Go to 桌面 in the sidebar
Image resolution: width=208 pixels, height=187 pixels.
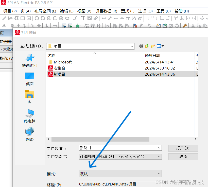point(30,79)
